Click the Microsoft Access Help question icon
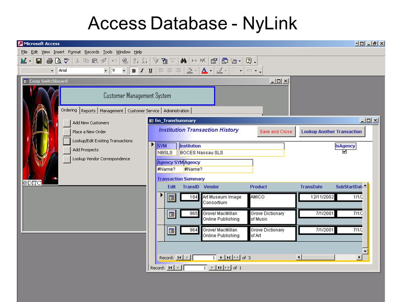Screen dimensions: 402x302 click(249, 61)
